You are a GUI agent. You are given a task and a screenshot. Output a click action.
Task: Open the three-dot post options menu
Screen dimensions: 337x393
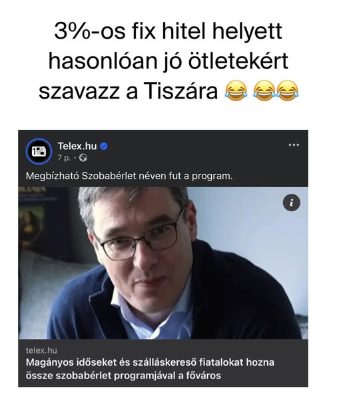tap(294, 145)
